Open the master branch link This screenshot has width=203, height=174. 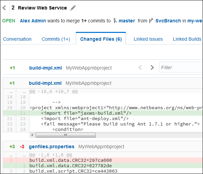(x=127, y=21)
